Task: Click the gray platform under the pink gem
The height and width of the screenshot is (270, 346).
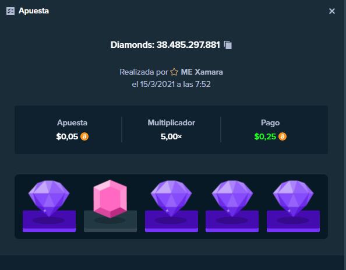Action: point(110,221)
